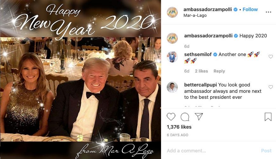
Task: Open the 1,376 likes list
Action: coord(179,127)
